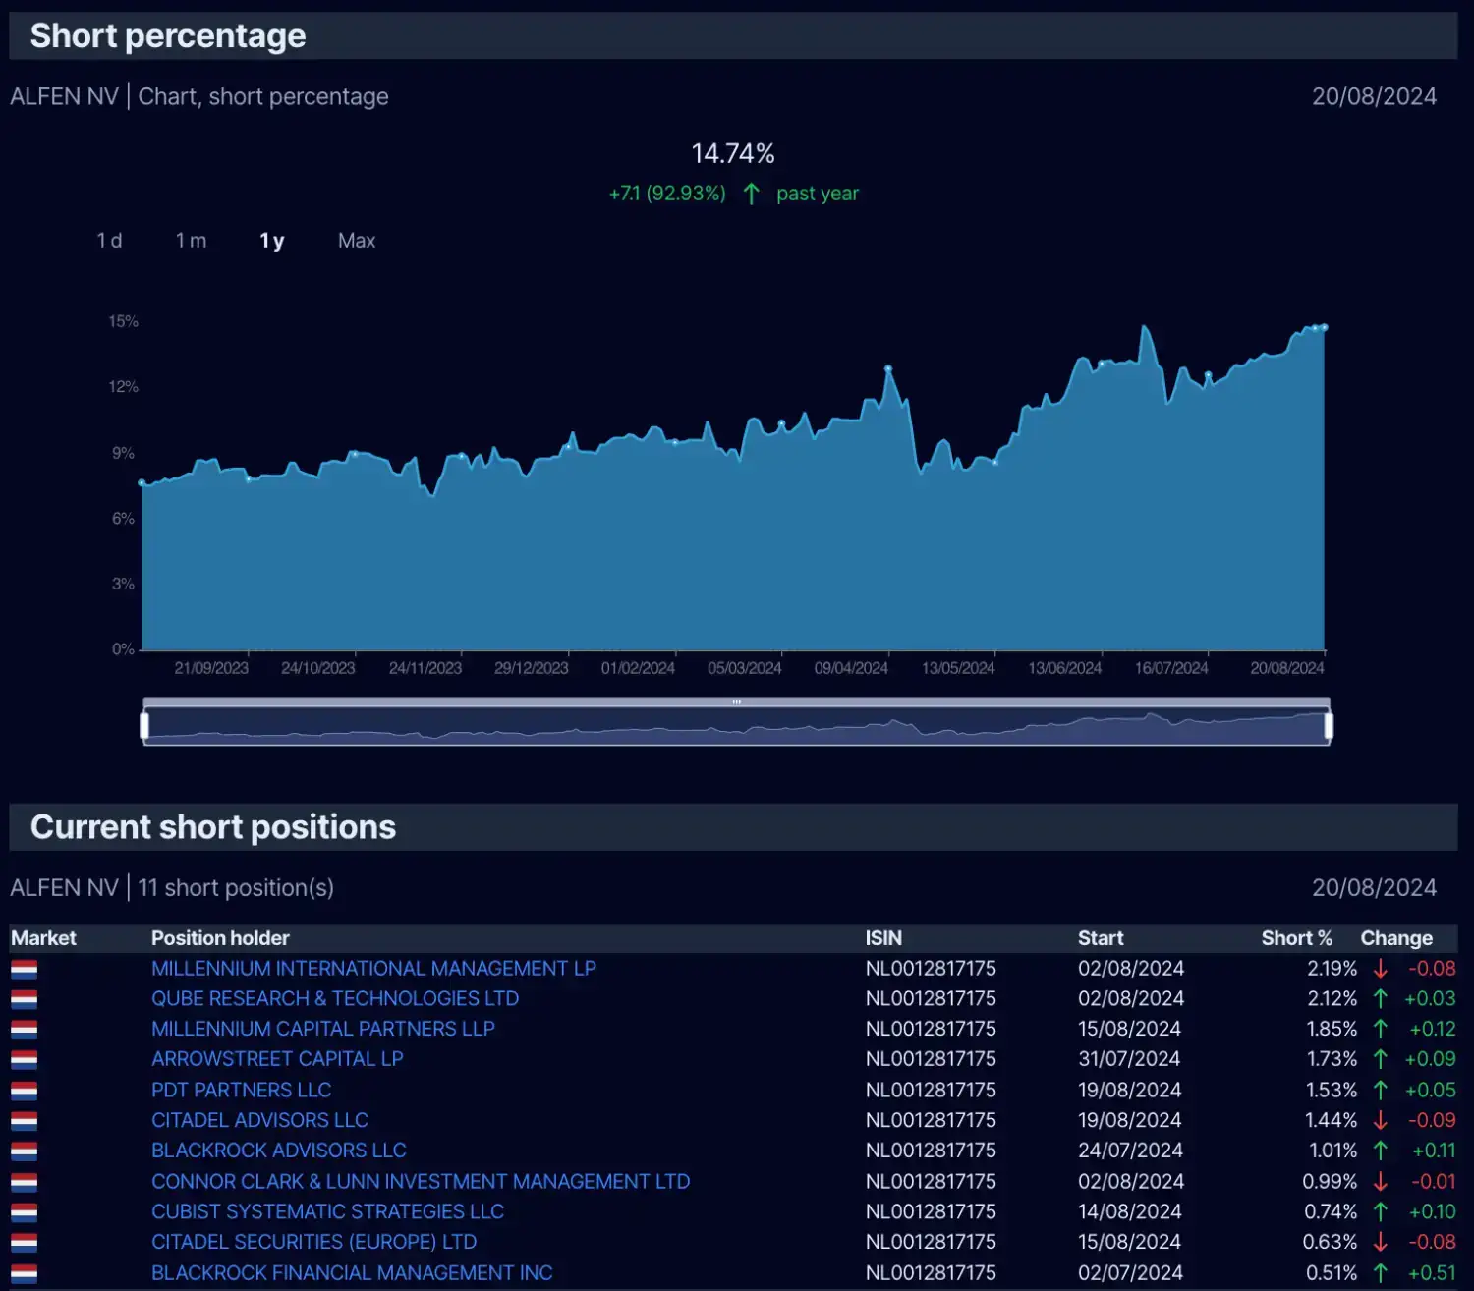
Task: Click the Short % column header
Action: point(1297,938)
